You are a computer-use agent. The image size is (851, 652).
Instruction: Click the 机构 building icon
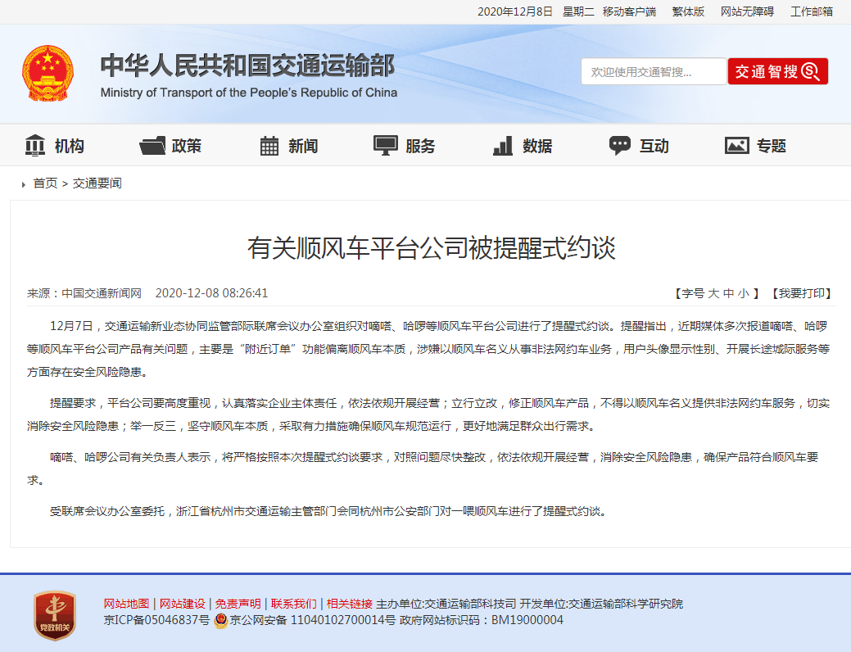tap(35, 146)
